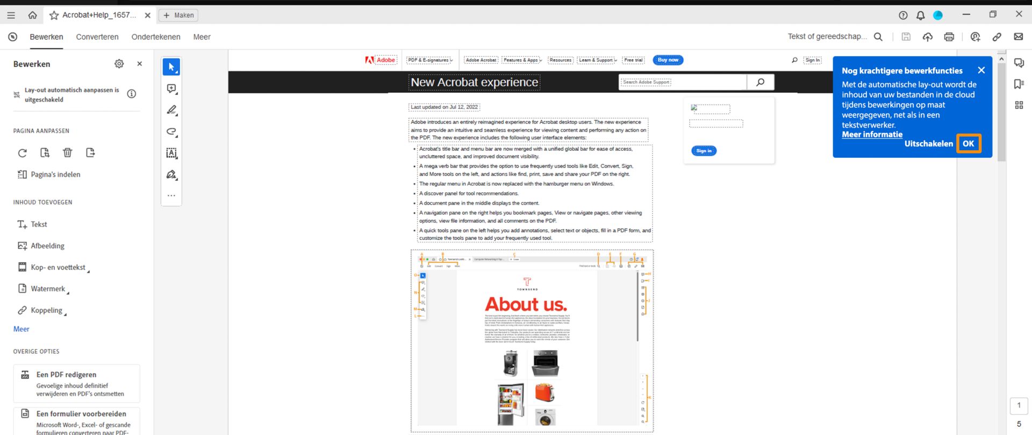Open the hamburger menu
This screenshot has width=1032, height=435.
pyautogui.click(x=11, y=15)
